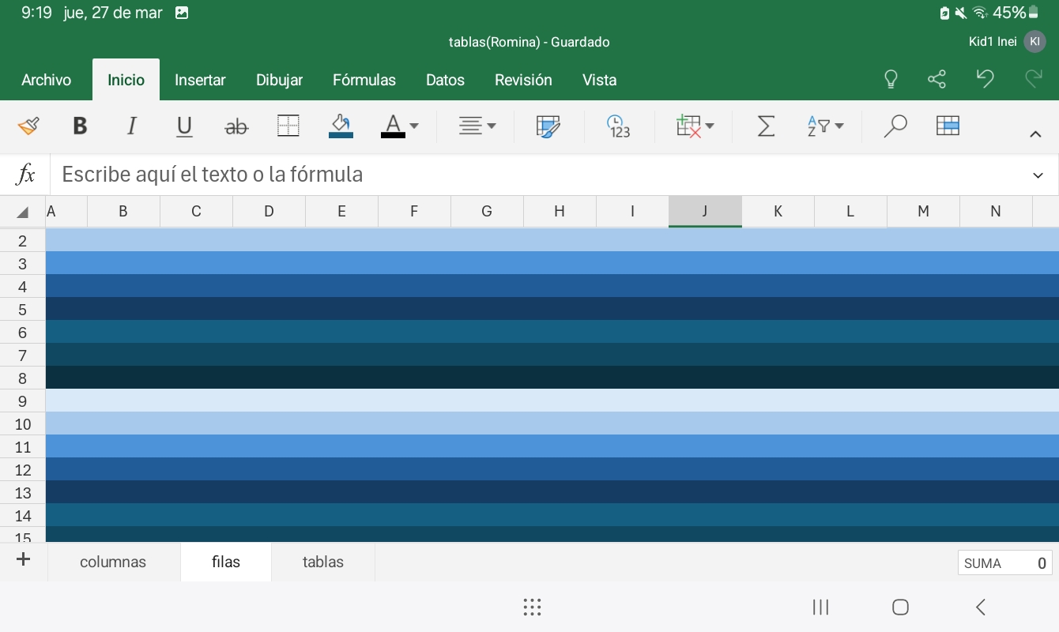Open the cell borders tool
Screen dimensions: 1059x632
click(288, 126)
